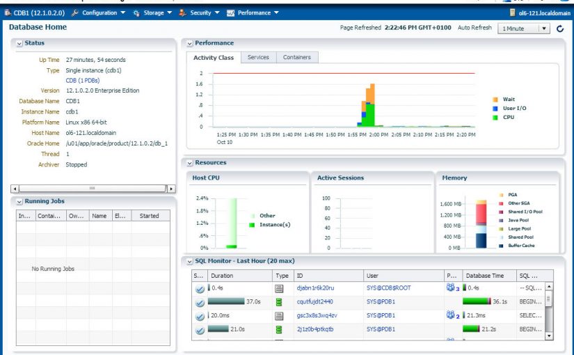This screenshot has width=574, height=355.
Task: Click the Configuration wrench icon
Action: [75, 13]
